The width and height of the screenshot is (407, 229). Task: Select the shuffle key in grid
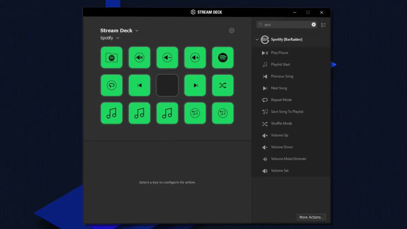pyautogui.click(x=223, y=85)
